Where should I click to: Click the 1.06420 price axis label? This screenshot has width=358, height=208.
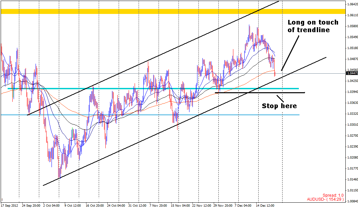(x=353, y=4)
